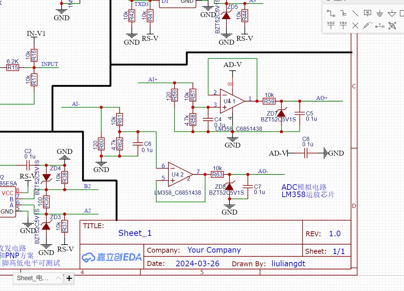Place a VCC power flag
Image resolution: width=404 pixels, height=291 pixels.
pos(331,25)
